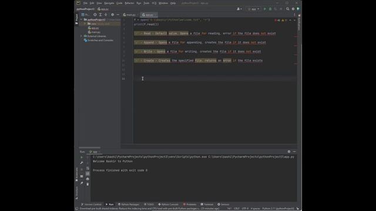376x211 pixels.
Task: Hide the Run panel
Action: tap(294, 151)
